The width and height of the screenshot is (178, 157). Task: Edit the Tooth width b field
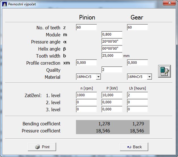112,56
